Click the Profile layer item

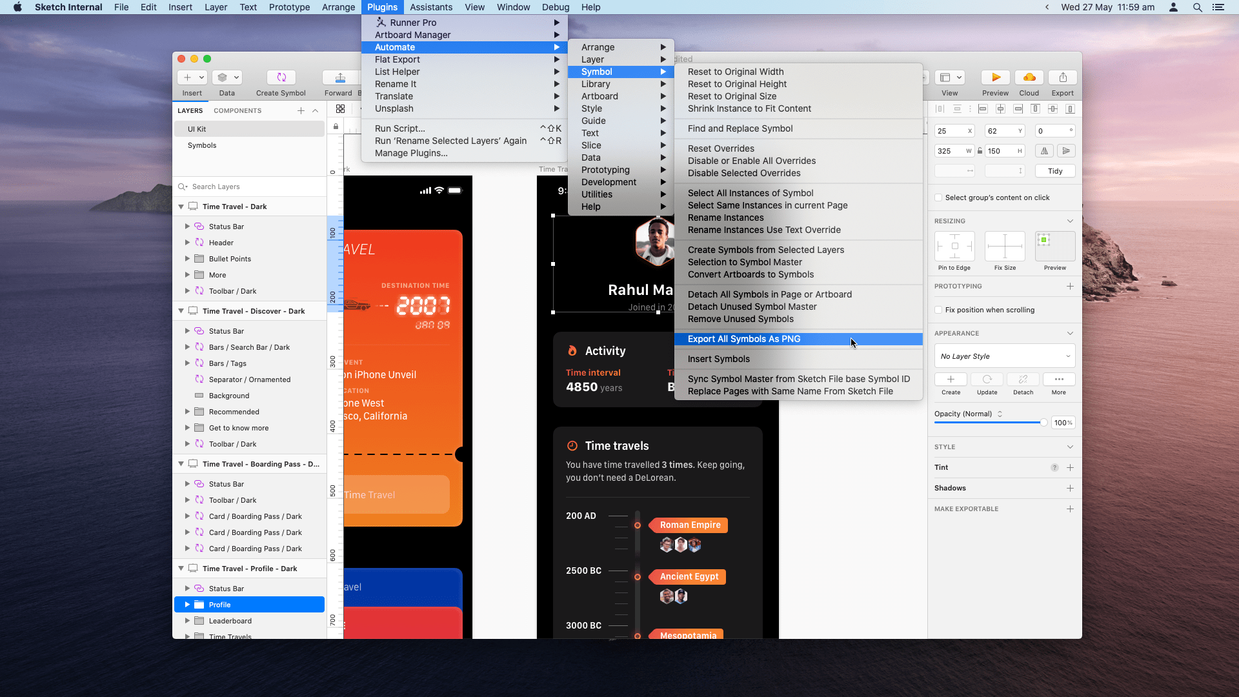[219, 604]
